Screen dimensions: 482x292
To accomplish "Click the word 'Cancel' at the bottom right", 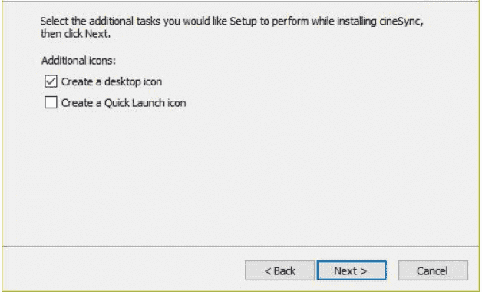I will 432,270.
